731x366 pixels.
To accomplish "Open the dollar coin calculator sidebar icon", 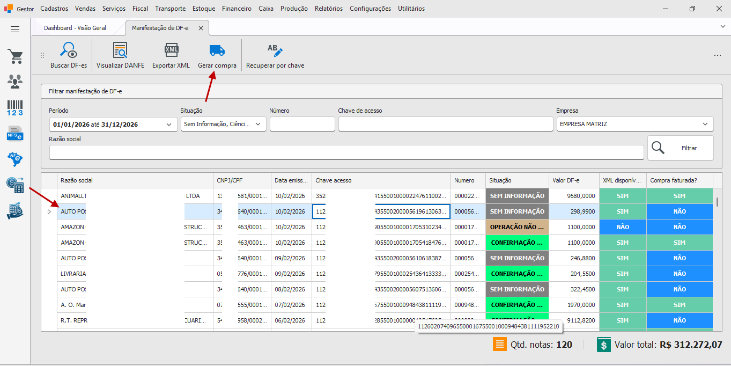I will 15,185.
